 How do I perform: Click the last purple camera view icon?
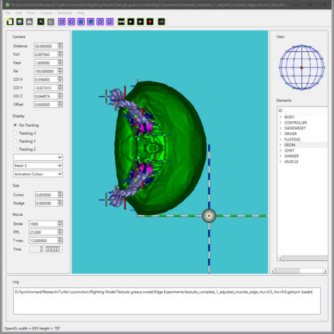tap(110, 22)
